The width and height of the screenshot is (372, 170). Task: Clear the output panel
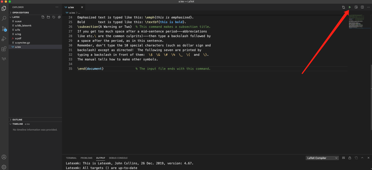click(x=343, y=158)
